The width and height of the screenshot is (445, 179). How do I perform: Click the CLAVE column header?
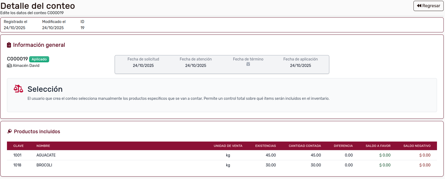click(18, 146)
